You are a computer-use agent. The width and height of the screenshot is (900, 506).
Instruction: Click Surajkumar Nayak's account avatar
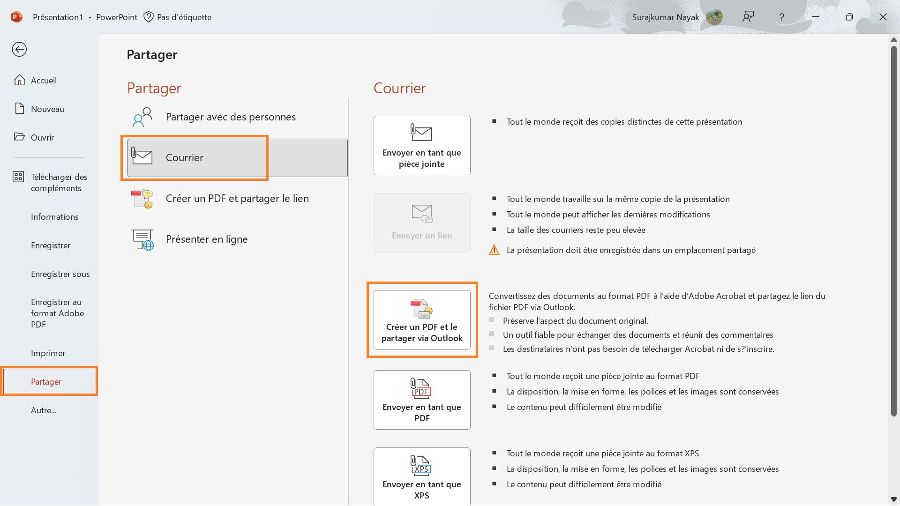pyautogui.click(x=715, y=17)
